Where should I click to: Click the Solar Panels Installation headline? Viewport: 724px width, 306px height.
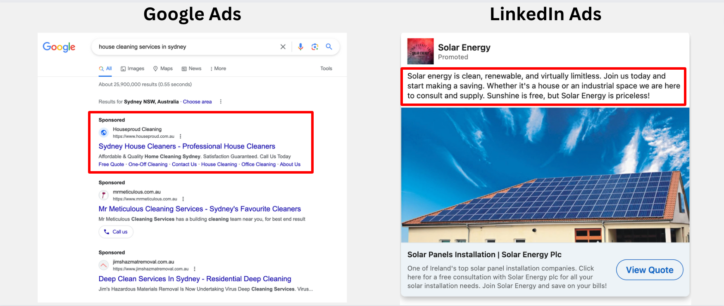484,254
